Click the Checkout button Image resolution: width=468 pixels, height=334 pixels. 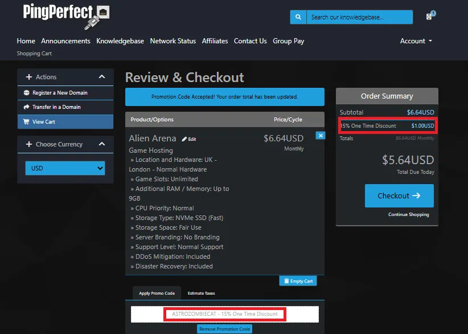pos(399,195)
